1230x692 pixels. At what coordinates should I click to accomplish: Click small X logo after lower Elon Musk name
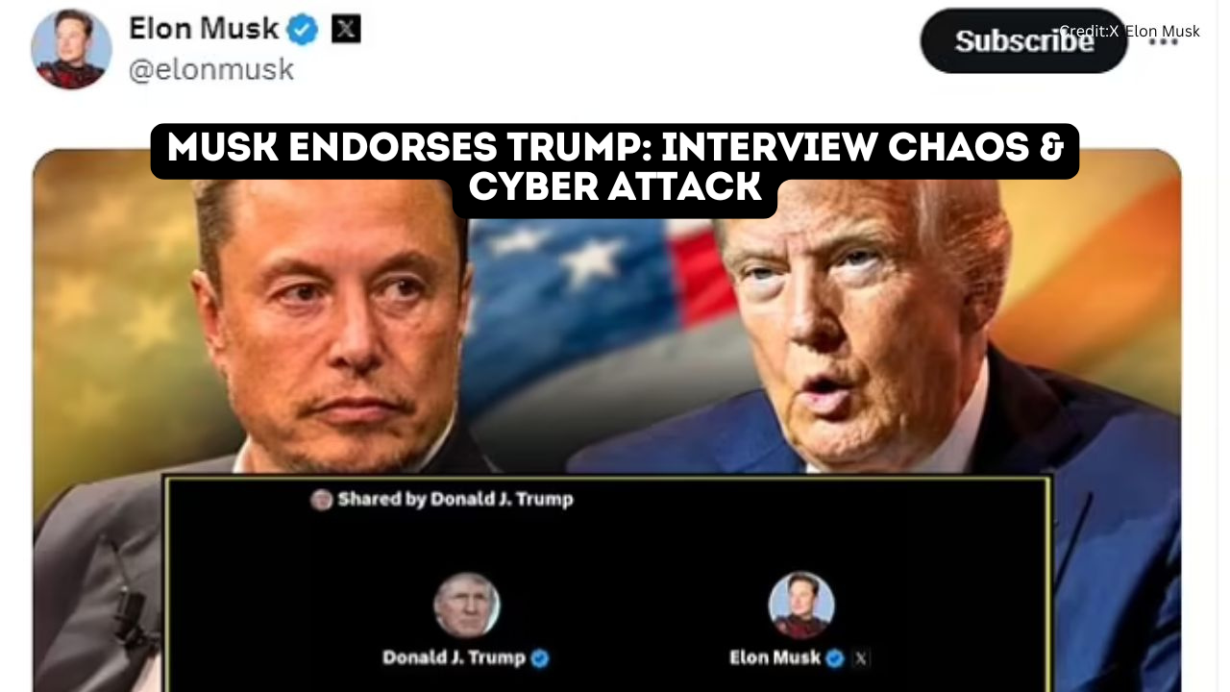[861, 658]
